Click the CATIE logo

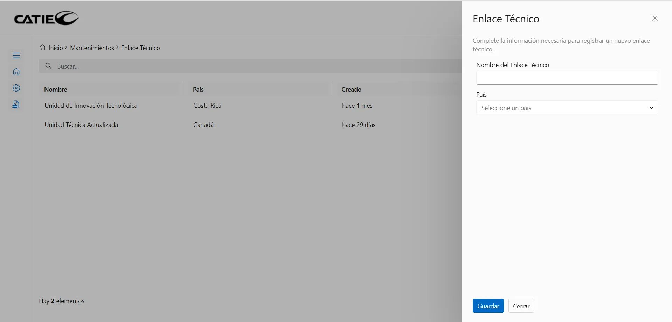[47, 19]
